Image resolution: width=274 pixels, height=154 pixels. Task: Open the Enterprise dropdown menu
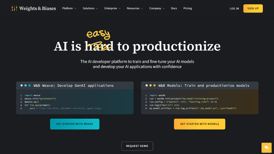click(112, 8)
